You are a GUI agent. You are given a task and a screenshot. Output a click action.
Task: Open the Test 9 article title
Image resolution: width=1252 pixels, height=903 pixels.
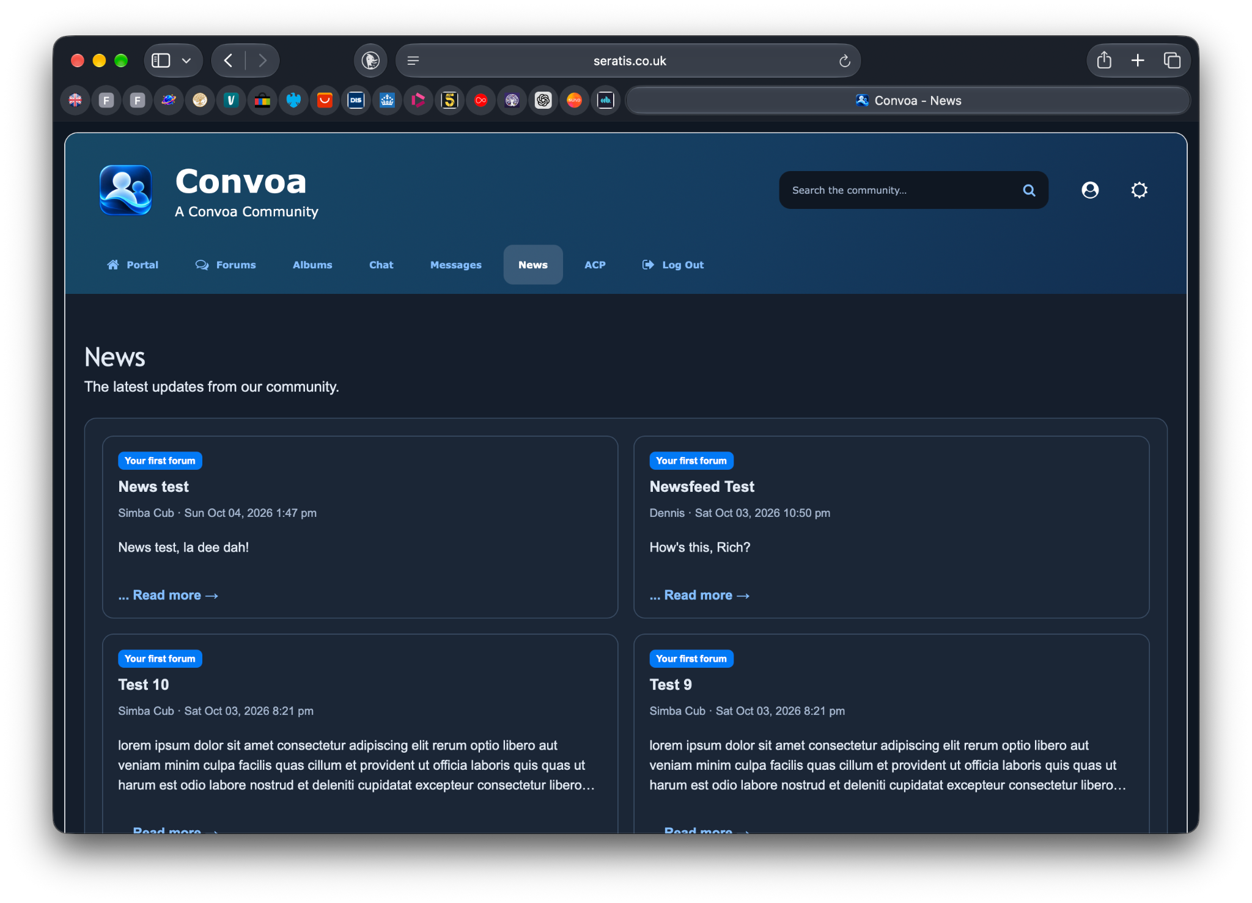(671, 684)
